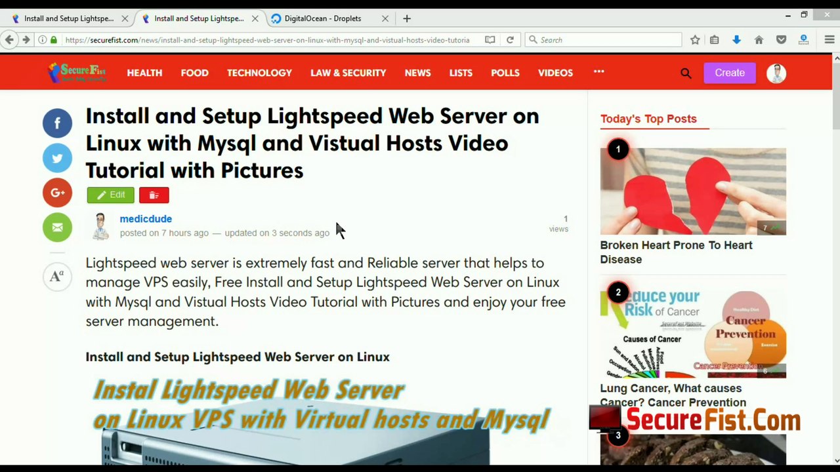
Task: Open the Firefox hamburger menu
Action: click(829, 40)
